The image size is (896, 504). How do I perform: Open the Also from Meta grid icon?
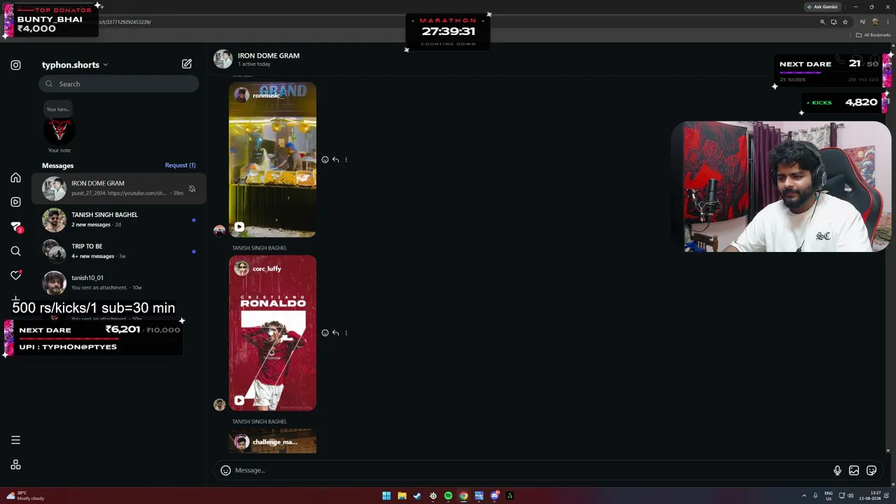click(15, 465)
